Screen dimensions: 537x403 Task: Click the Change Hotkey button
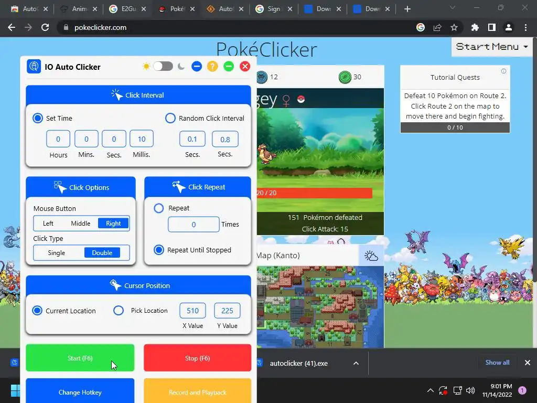80,391
